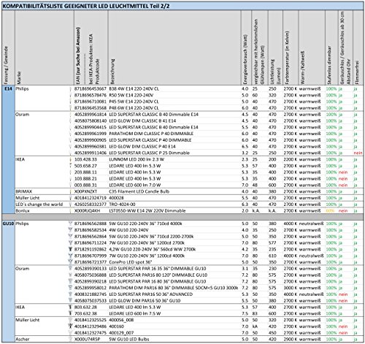Click the spot image beside EAN 8718696562888

(x=71, y=223)
